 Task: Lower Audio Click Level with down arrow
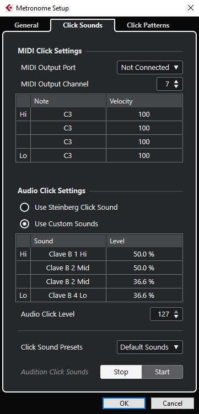[x=176, y=317]
